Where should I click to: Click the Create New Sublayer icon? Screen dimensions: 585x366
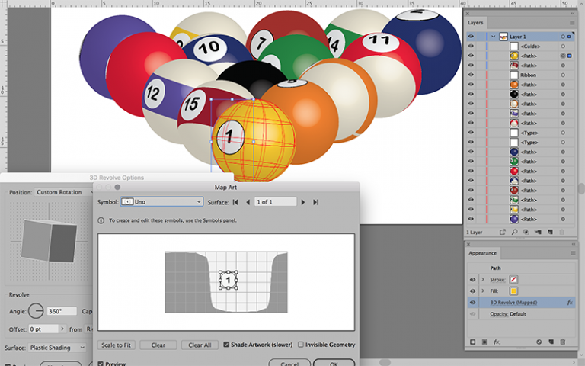(x=538, y=232)
